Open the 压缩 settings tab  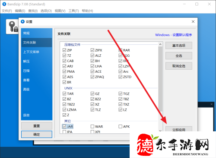pyautogui.click(x=37, y=71)
